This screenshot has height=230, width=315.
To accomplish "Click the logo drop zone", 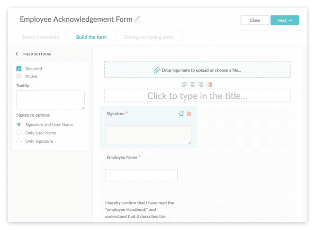I will [x=197, y=69].
